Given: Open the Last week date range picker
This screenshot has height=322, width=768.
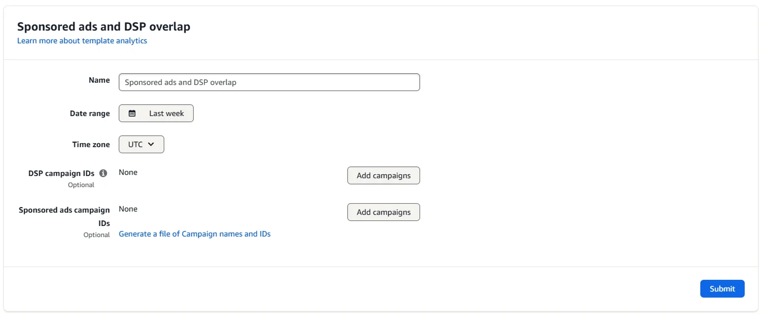Looking at the screenshot, I should [156, 113].
